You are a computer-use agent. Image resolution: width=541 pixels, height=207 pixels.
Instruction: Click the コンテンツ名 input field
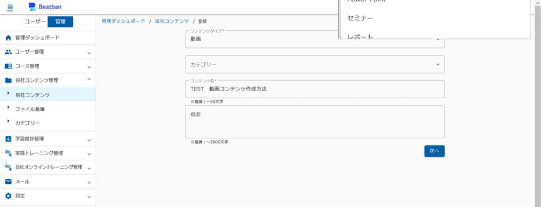click(315, 89)
